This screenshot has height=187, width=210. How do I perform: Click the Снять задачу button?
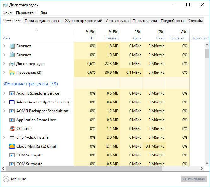(194, 179)
